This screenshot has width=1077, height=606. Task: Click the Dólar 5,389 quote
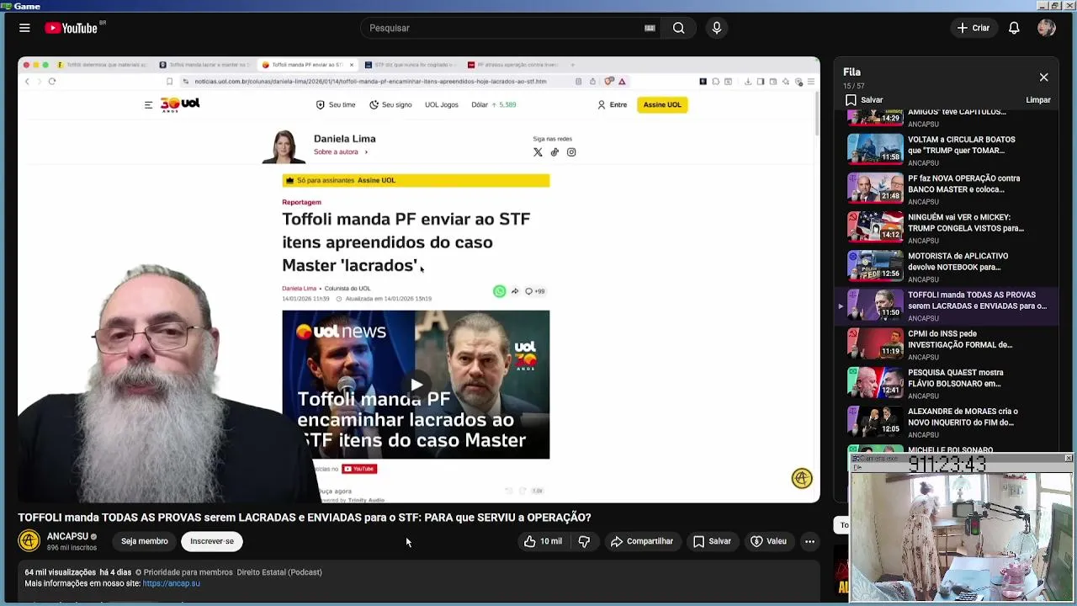click(x=494, y=105)
